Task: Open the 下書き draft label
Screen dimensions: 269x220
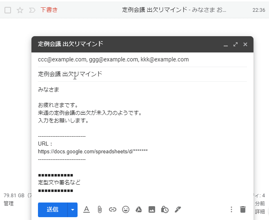Action: (49, 10)
